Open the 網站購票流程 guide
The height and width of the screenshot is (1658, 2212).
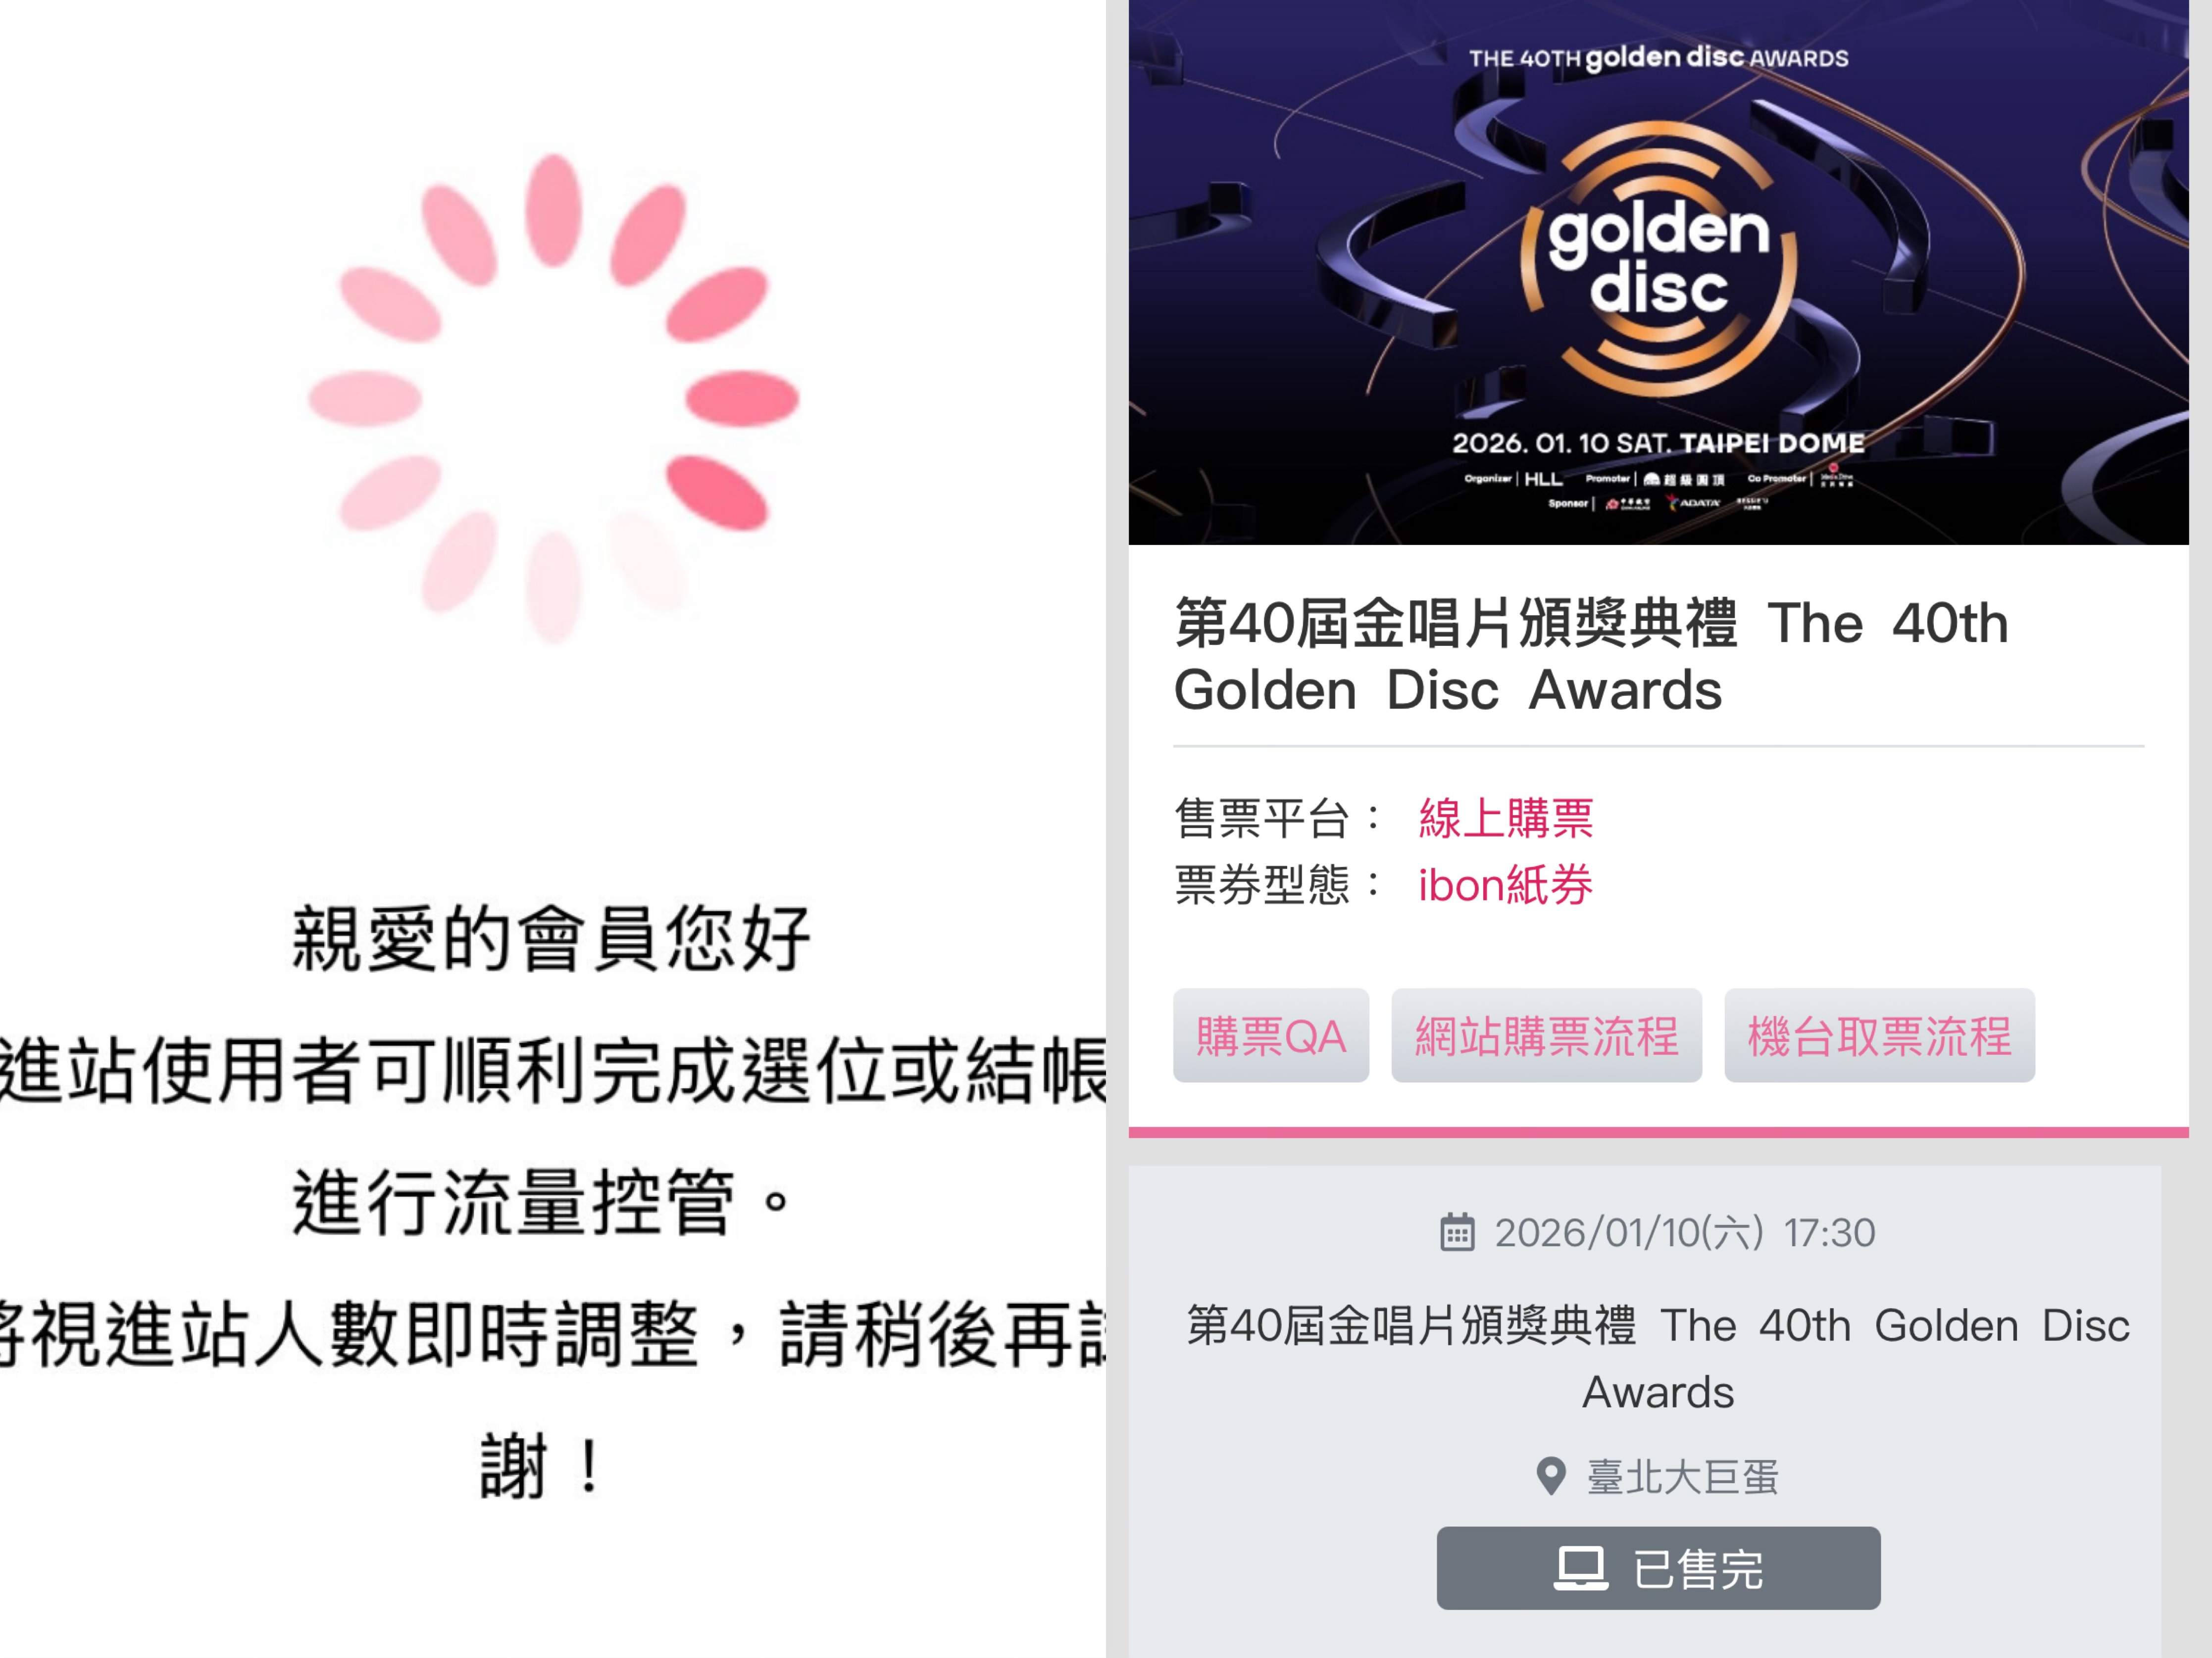tap(1546, 1035)
